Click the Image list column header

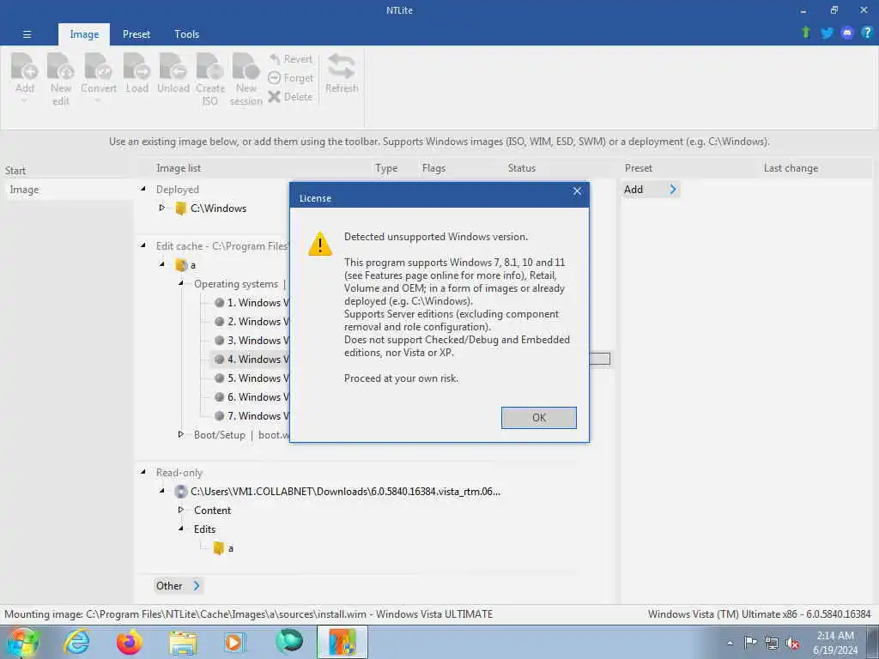[179, 168]
